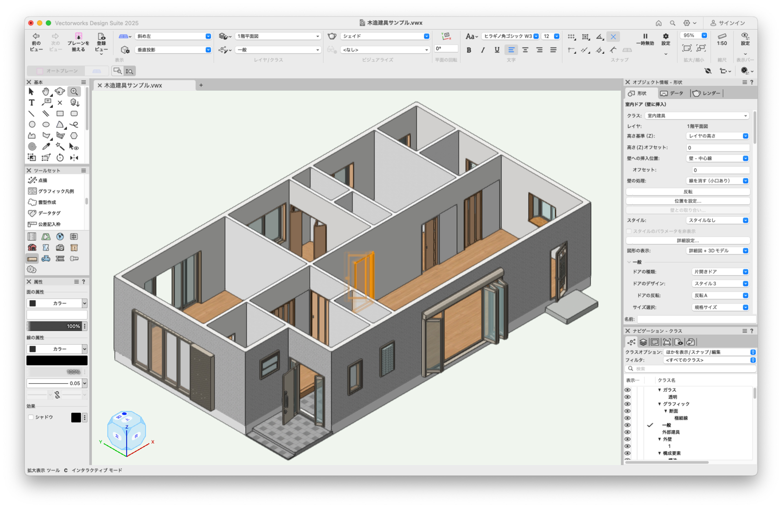Toggle visibility eye of ガラス class
The height and width of the screenshot is (508, 782).
pos(627,390)
